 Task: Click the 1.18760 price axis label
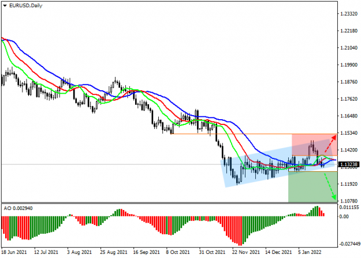click(x=349, y=82)
